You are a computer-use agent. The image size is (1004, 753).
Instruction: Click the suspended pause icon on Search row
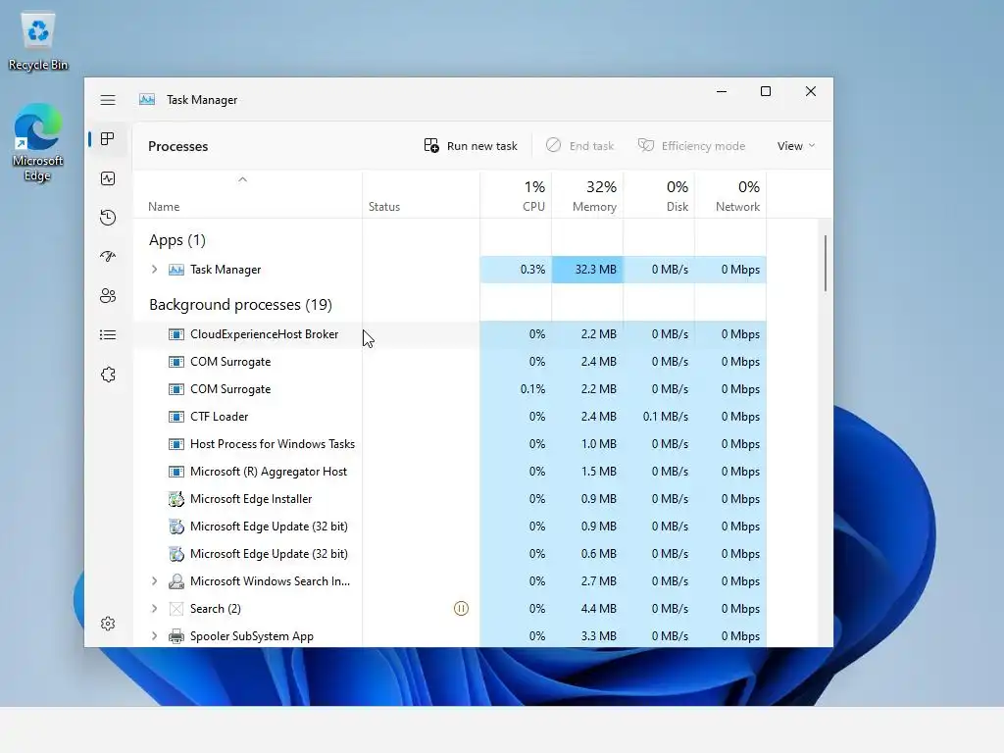[461, 608]
